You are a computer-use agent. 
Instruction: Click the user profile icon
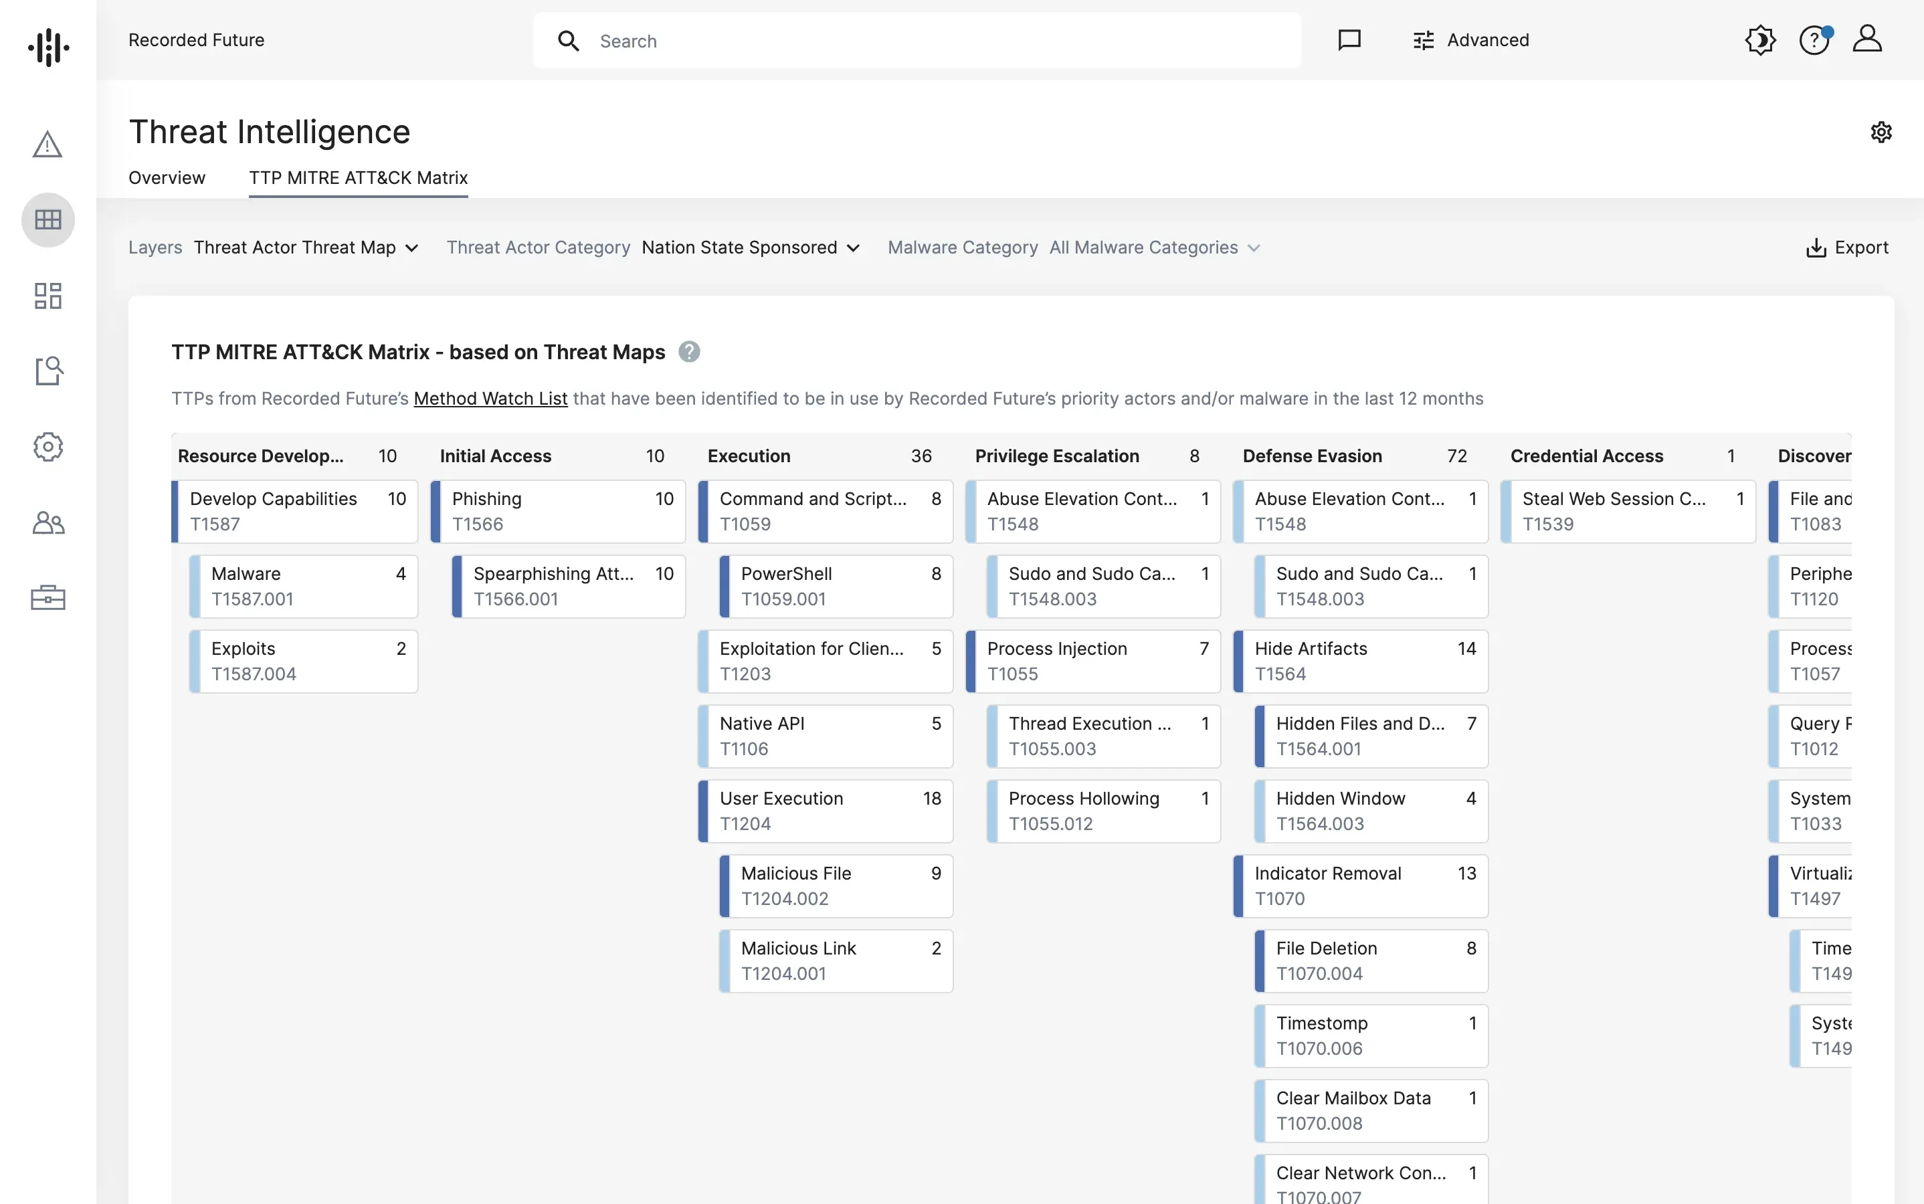pyautogui.click(x=1867, y=37)
